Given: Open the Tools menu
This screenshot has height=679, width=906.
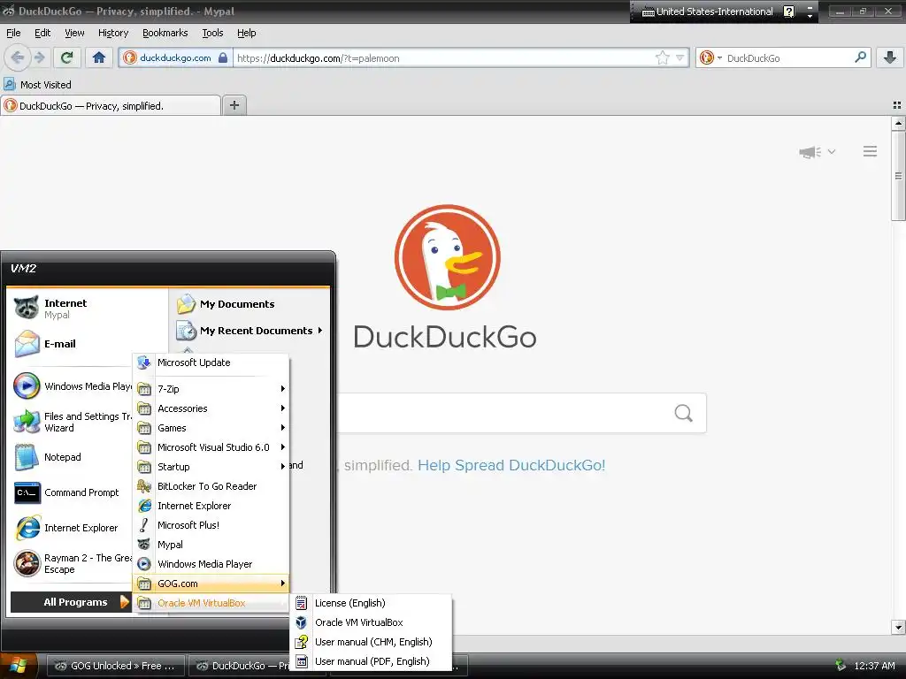Looking at the screenshot, I should point(212,33).
